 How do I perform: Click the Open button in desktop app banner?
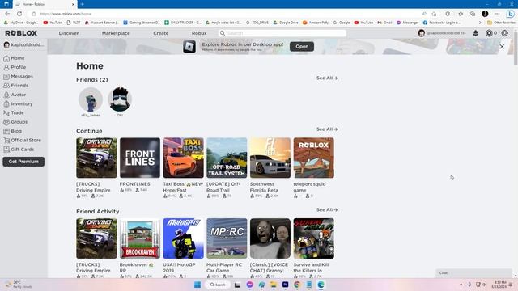[302, 47]
